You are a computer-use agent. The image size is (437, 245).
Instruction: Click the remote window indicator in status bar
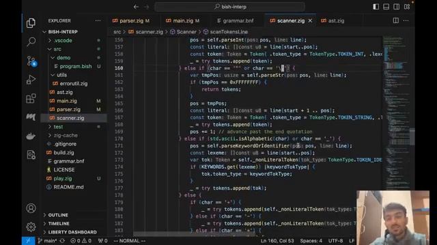coord(29,241)
